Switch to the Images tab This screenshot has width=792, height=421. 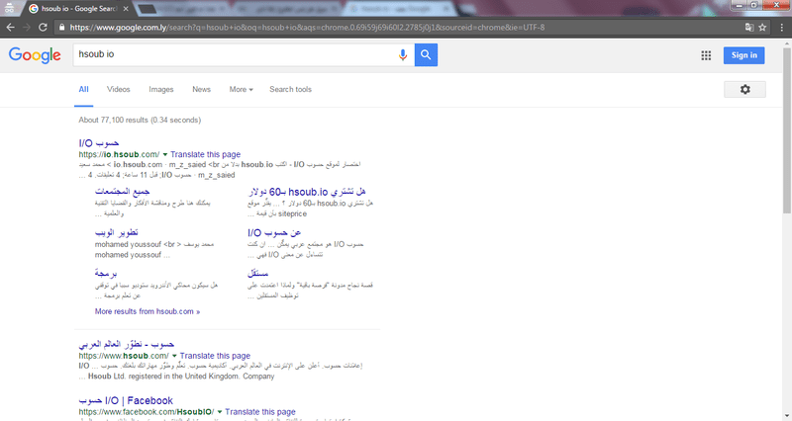coord(161,89)
